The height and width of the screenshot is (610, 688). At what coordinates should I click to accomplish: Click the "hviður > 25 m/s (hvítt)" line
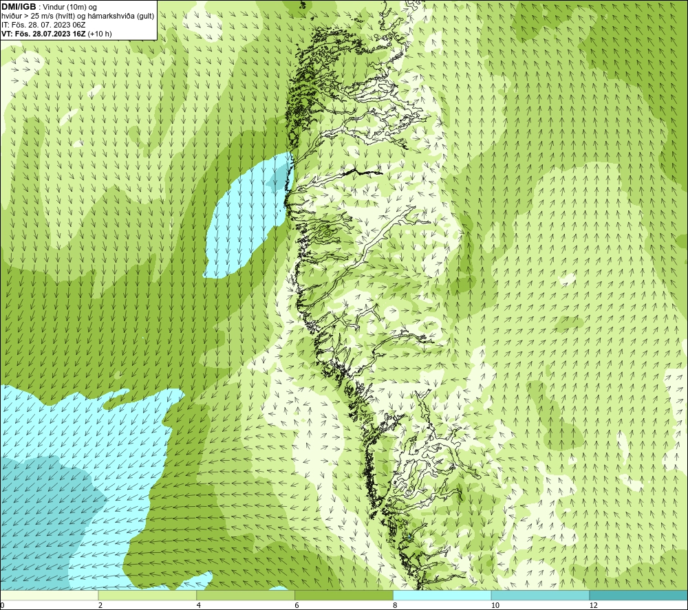[36, 17]
